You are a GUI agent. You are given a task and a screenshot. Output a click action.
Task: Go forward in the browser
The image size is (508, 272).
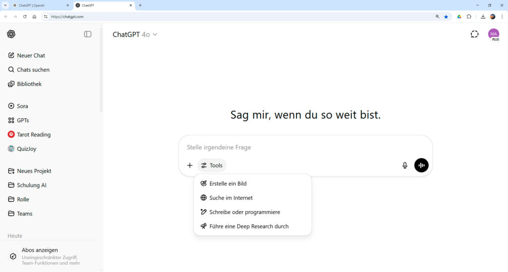[x=15, y=16]
